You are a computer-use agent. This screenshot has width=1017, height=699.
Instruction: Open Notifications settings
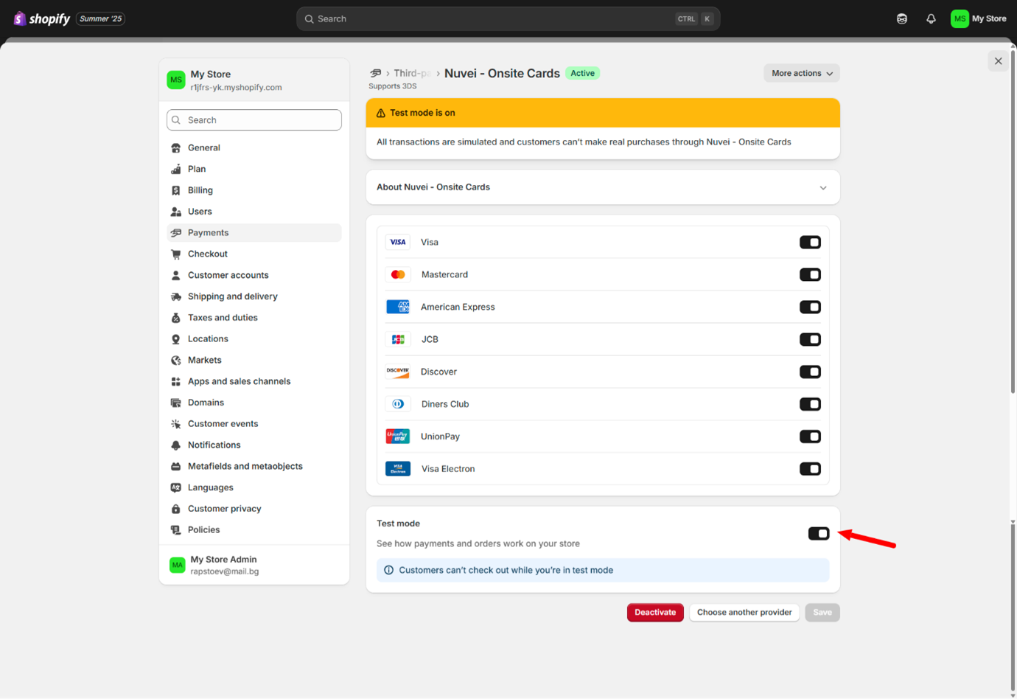click(254, 445)
